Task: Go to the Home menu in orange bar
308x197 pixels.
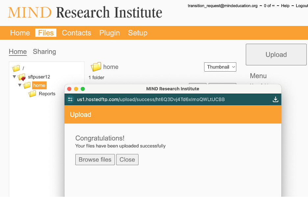Action: (x=20, y=33)
